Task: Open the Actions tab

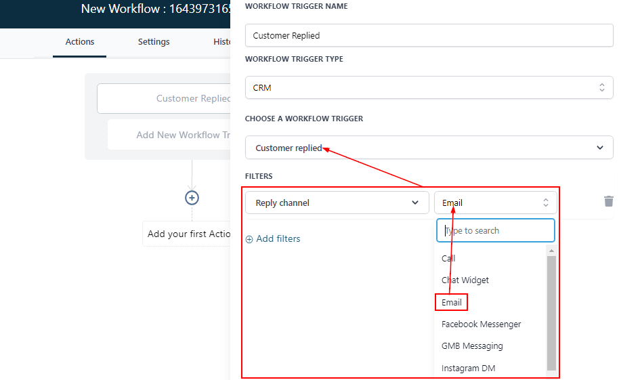Action: (x=80, y=41)
